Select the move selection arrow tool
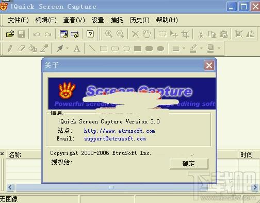The width and height of the screenshot is (260, 203). pos(174,34)
